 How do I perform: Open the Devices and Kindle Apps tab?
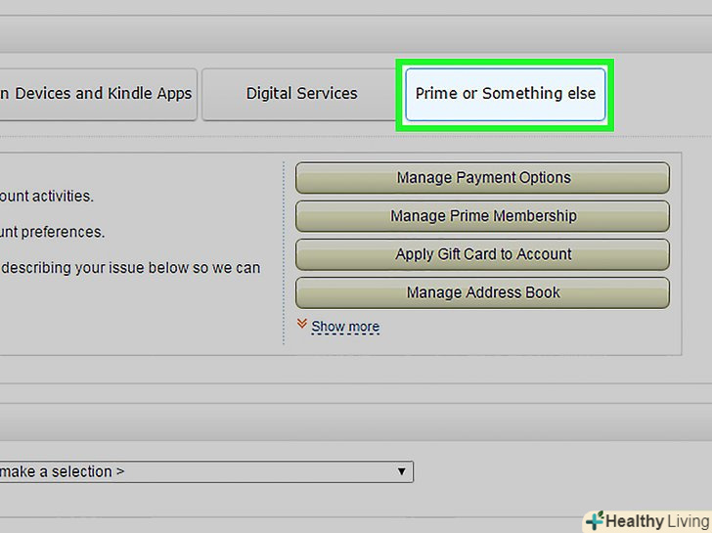pyautogui.click(x=98, y=94)
